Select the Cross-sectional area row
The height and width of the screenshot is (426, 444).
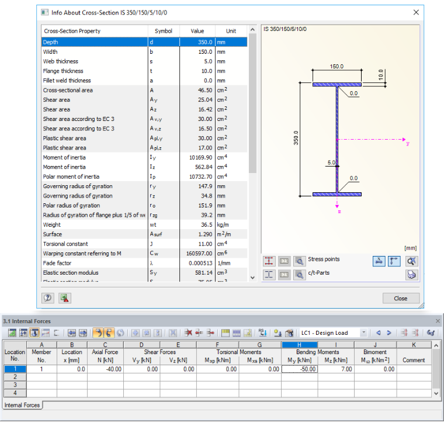tap(144, 91)
